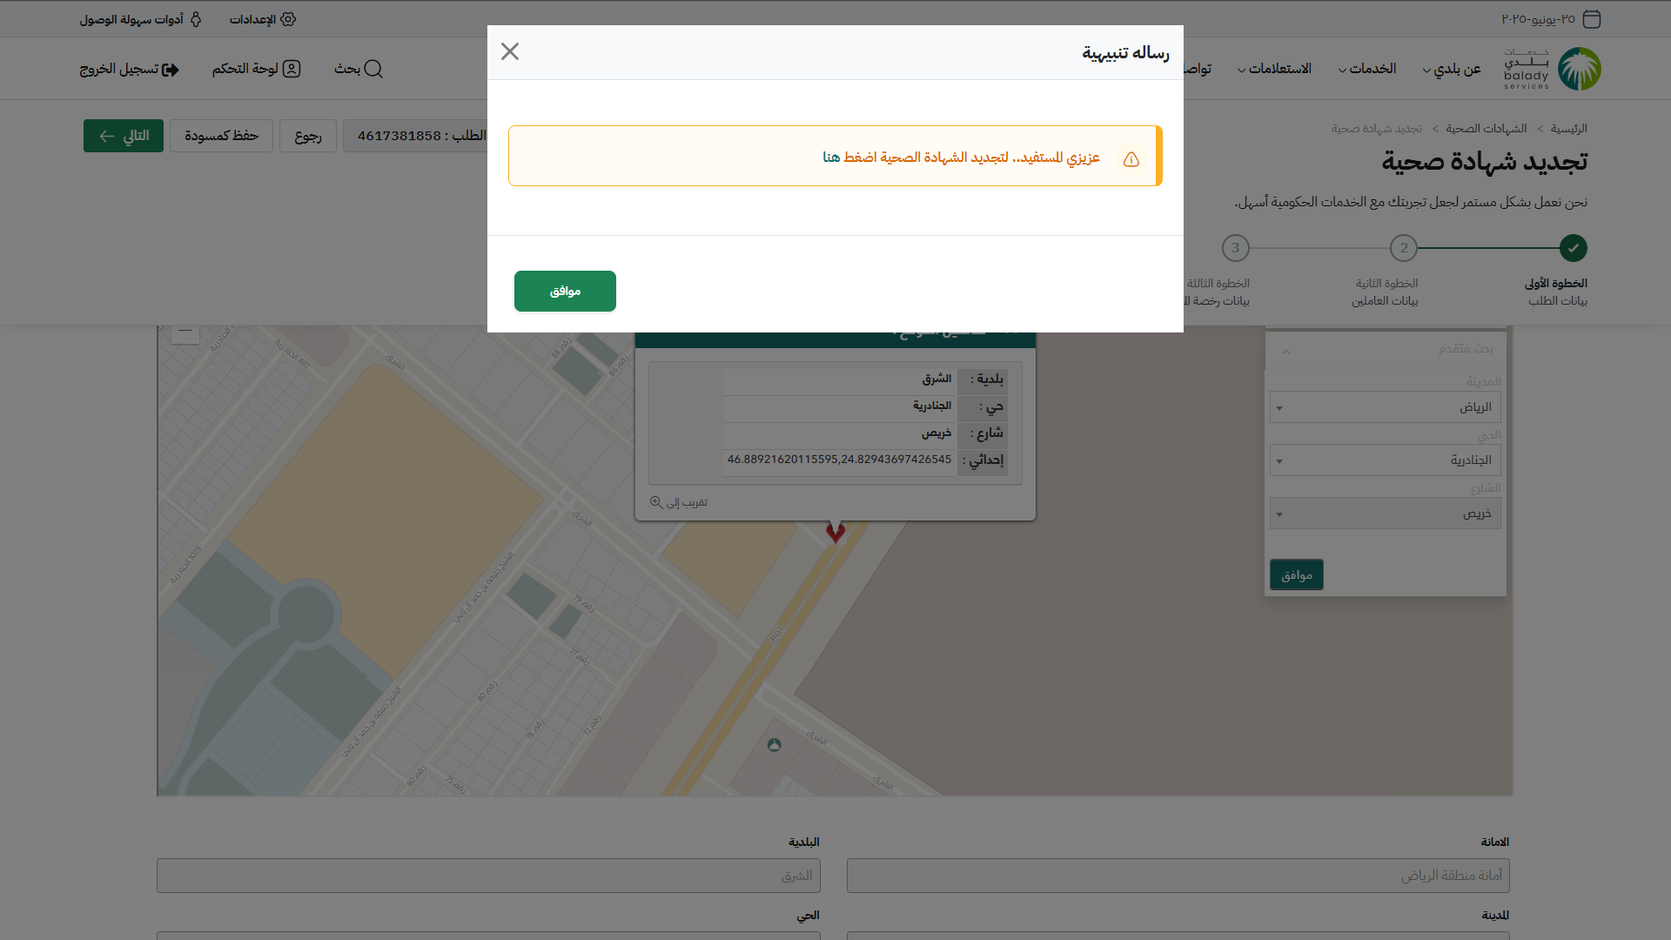Open the الإعدادات settings gear
The height and width of the screenshot is (940, 1671).
coord(288,19)
